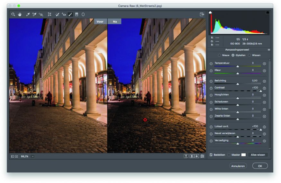Click the Na label tab

click(x=114, y=21)
